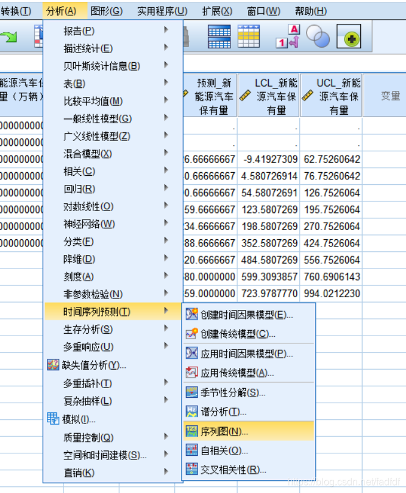
Task: Expand the 描述统计(E) submenu arrow
Action: pos(166,48)
